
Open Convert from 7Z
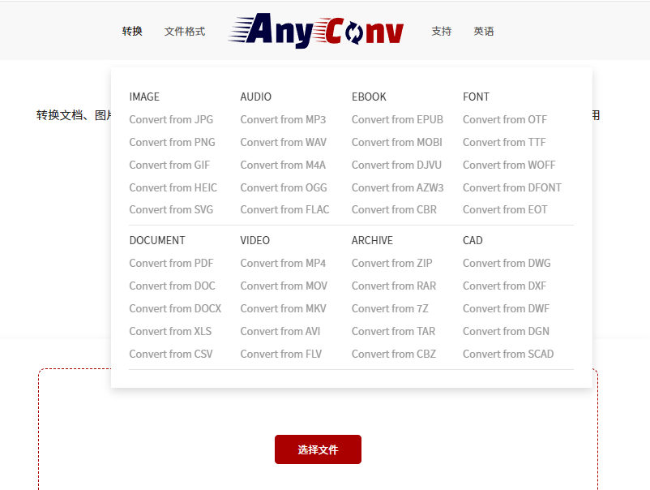point(390,309)
